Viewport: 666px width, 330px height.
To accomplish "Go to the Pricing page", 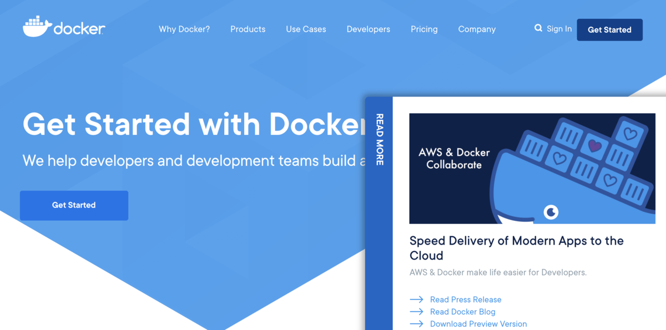I will tap(424, 29).
